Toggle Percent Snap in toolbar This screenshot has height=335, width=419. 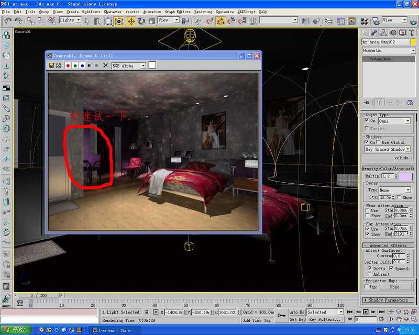[231, 21]
